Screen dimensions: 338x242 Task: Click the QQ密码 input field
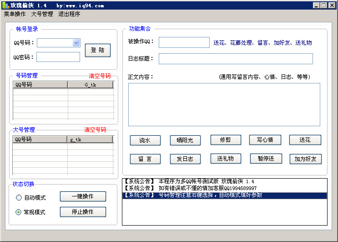(x=58, y=57)
